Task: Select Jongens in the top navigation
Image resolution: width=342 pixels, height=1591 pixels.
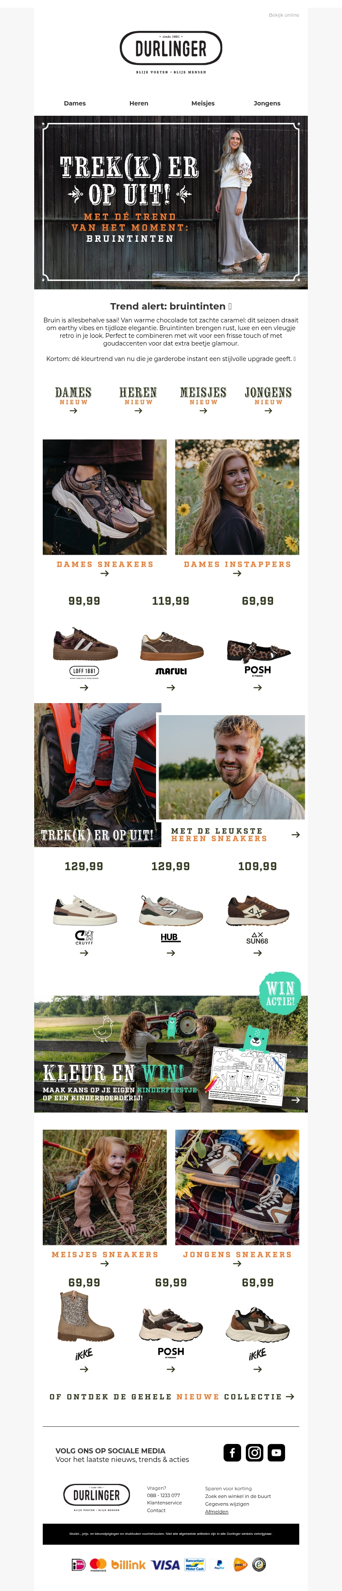Action: pyautogui.click(x=267, y=103)
